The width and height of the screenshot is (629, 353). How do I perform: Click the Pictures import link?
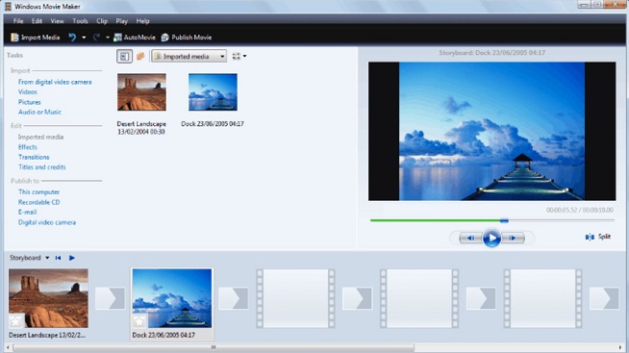29,102
